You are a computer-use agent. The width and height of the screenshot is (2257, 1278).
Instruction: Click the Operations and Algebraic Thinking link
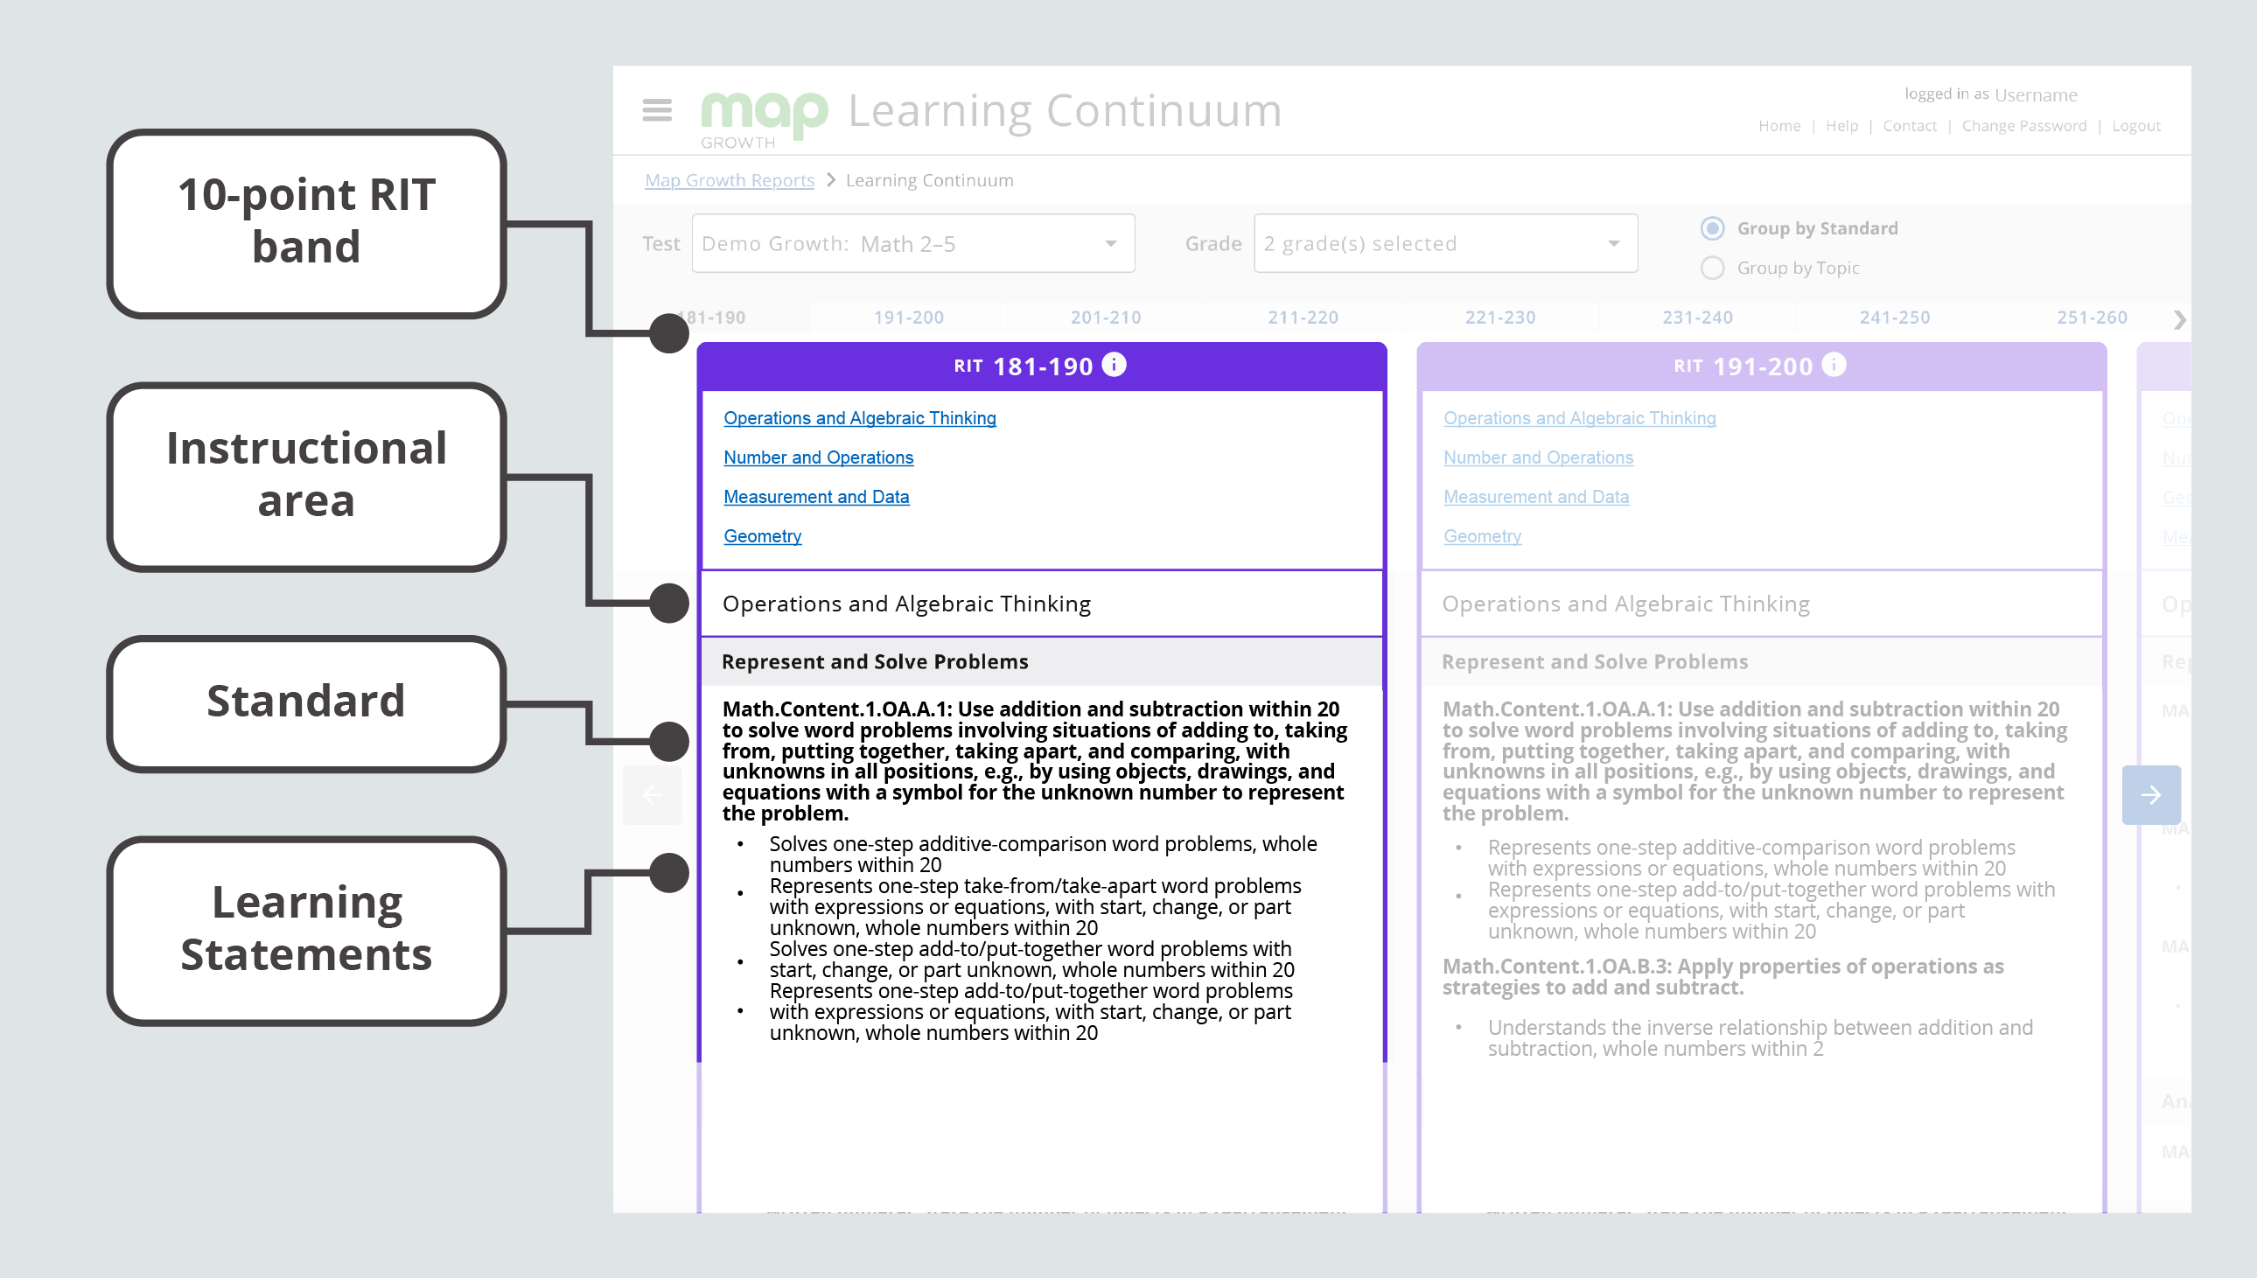click(859, 416)
